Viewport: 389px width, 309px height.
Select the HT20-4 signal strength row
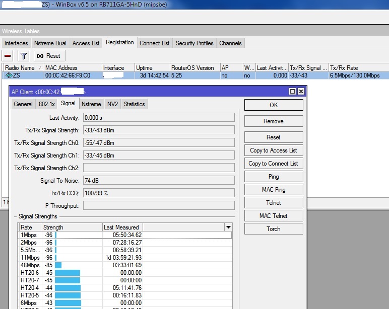(125, 288)
